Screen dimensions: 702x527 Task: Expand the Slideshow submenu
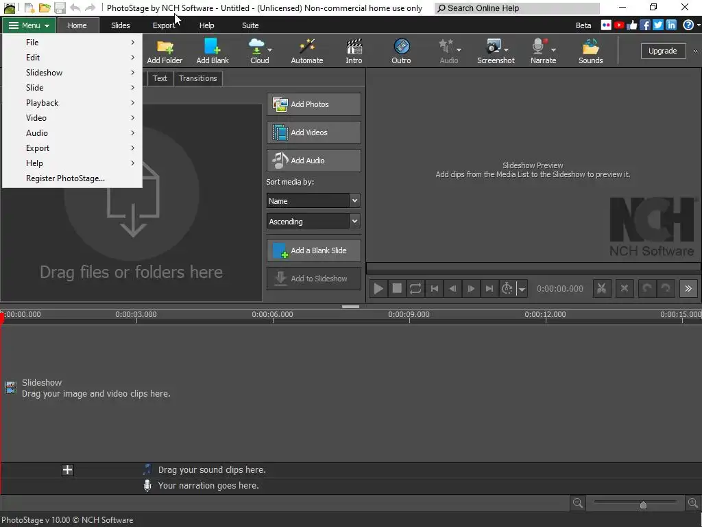click(x=73, y=72)
